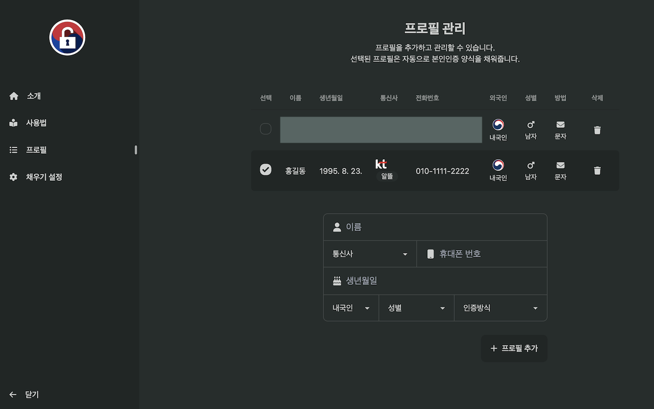Click the 삭제 column header

[x=597, y=98]
